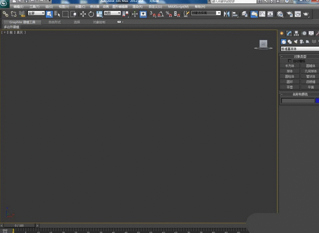Open the 全部 selection filter dropdown
319x233 pixels.
(36, 14)
